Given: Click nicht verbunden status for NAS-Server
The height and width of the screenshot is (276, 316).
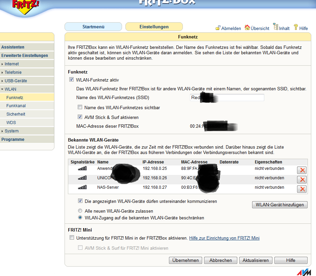Looking at the screenshot, I should [269, 187].
